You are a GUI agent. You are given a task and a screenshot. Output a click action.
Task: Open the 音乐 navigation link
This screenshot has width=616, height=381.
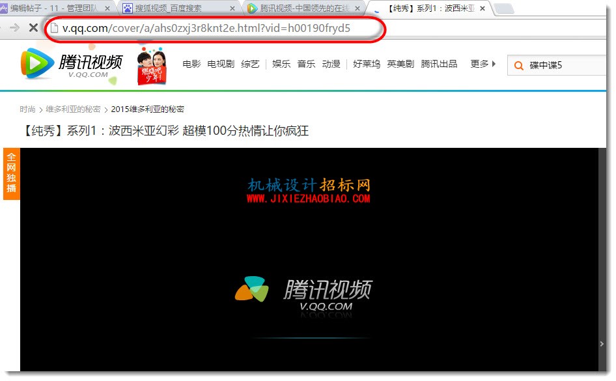[307, 64]
